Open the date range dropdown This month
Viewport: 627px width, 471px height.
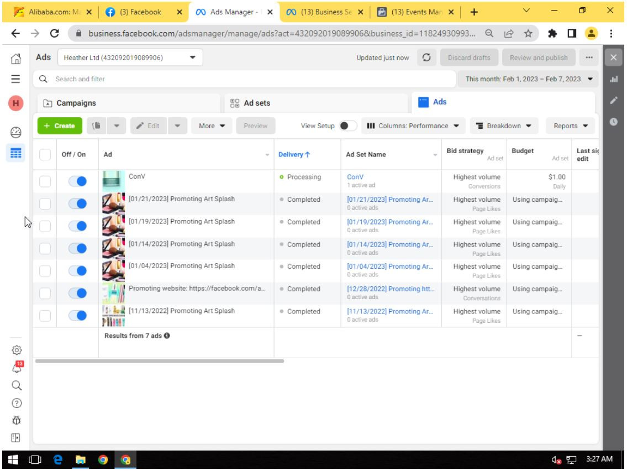528,79
